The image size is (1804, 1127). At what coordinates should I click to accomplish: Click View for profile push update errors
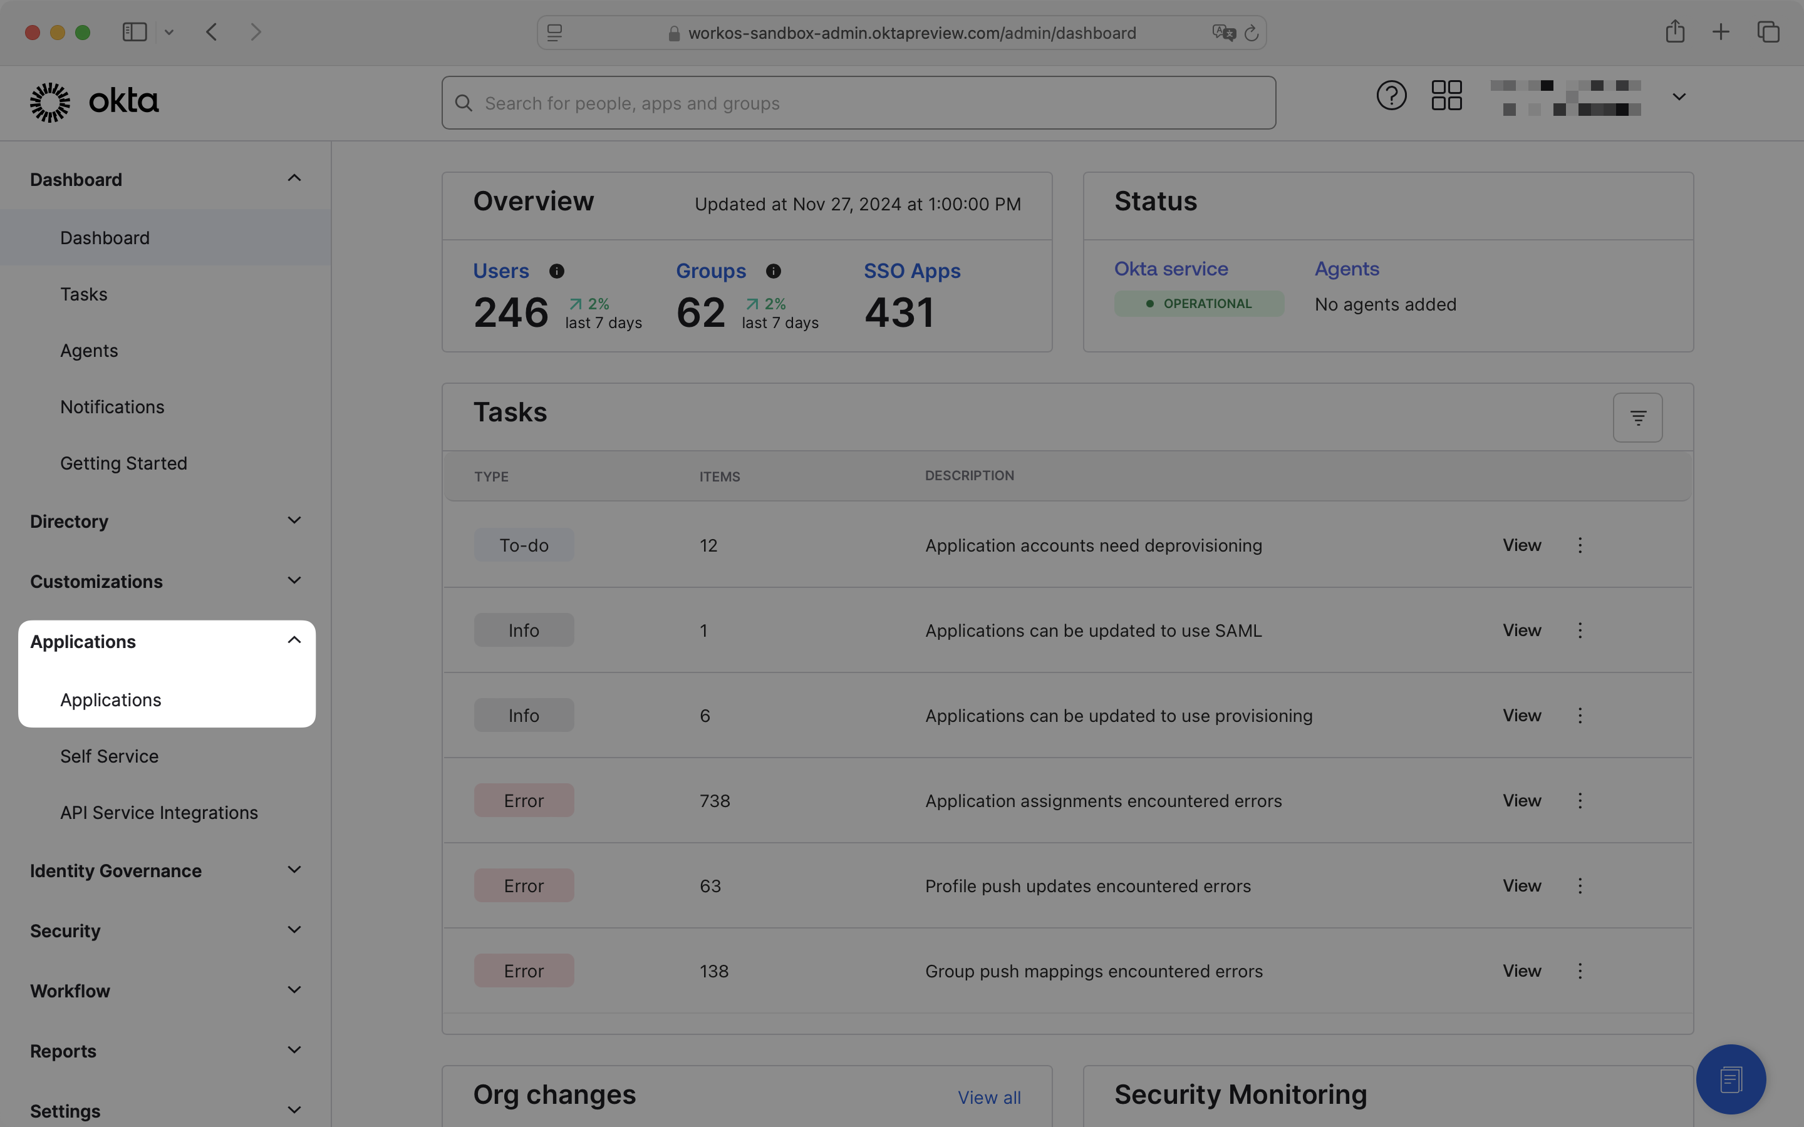(1521, 885)
